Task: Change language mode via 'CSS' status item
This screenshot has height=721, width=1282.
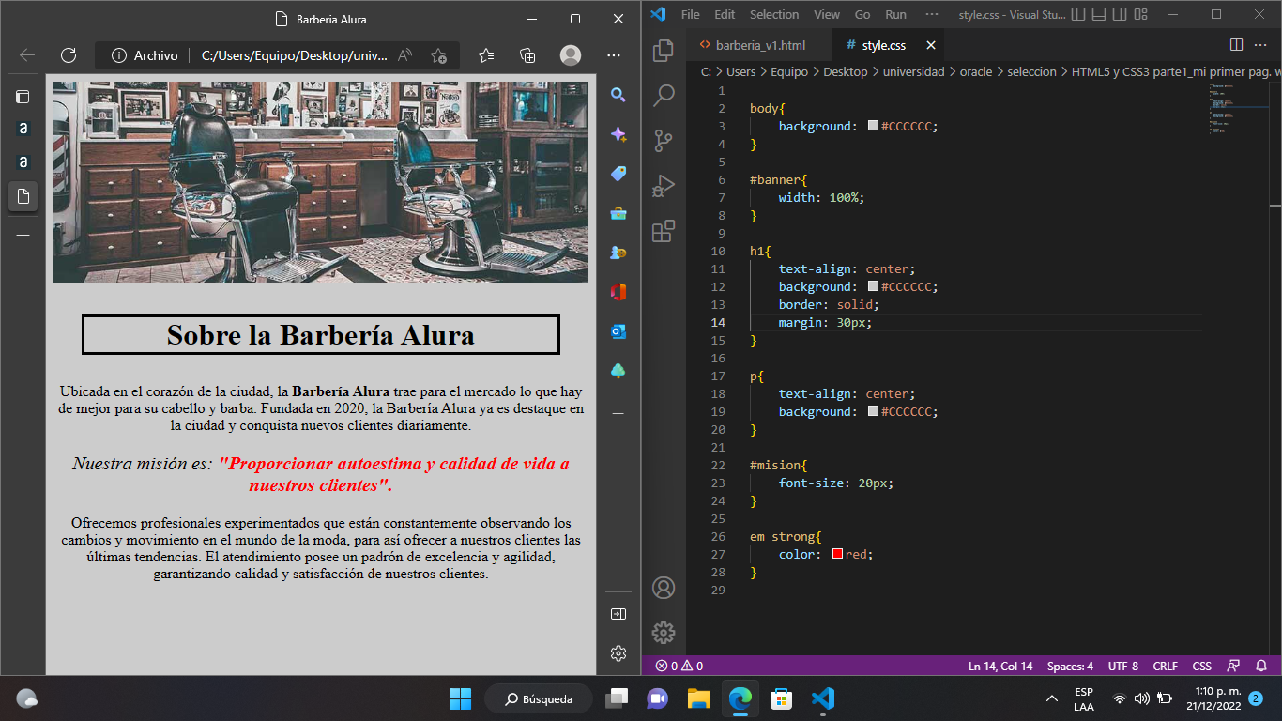Action: pos(1201,666)
